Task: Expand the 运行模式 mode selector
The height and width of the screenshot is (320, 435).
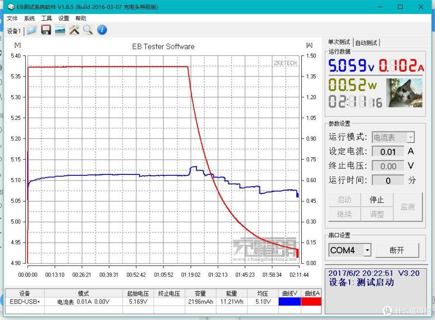Action: click(x=411, y=137)
